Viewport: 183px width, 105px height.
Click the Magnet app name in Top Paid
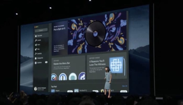tap(58, 91)
